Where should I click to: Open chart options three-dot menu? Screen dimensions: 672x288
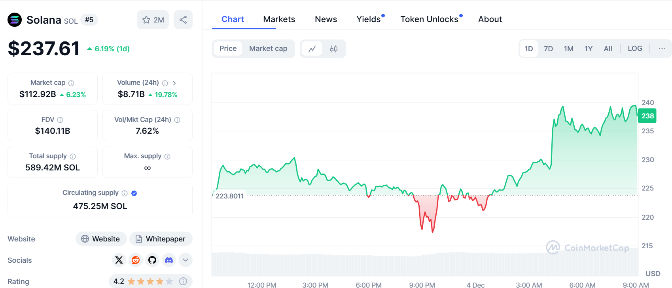662,49
